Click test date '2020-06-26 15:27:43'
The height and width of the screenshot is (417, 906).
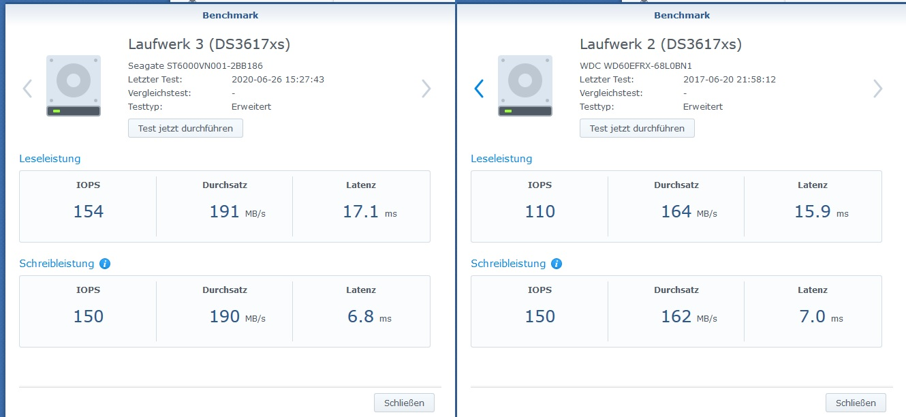coord(278,80)
